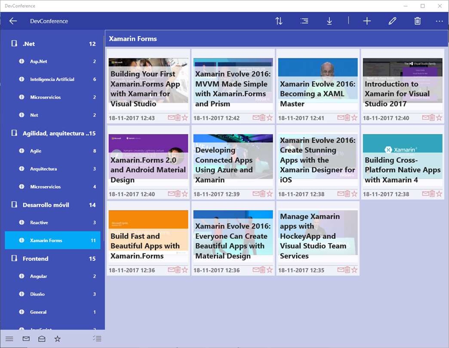Open the Angular feed
The width and height of the screenshot is (449, 348).
click(x=53, y=276)
